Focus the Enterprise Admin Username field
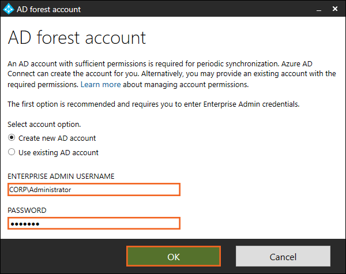Screen dimensions: 346x274 click(94, 189)
